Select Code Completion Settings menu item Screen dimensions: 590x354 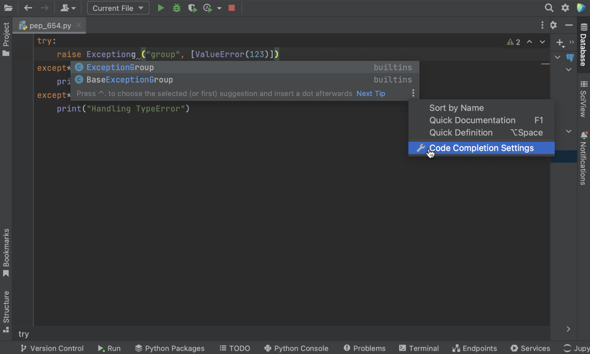[x=481, y=148]
